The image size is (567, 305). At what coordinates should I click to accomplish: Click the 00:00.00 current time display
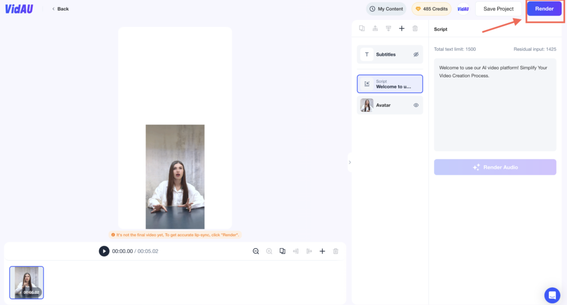[122, 251]
